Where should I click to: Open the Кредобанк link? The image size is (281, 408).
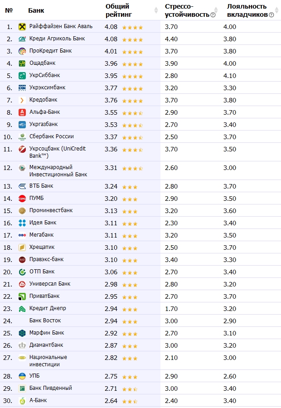pos(43,100)
